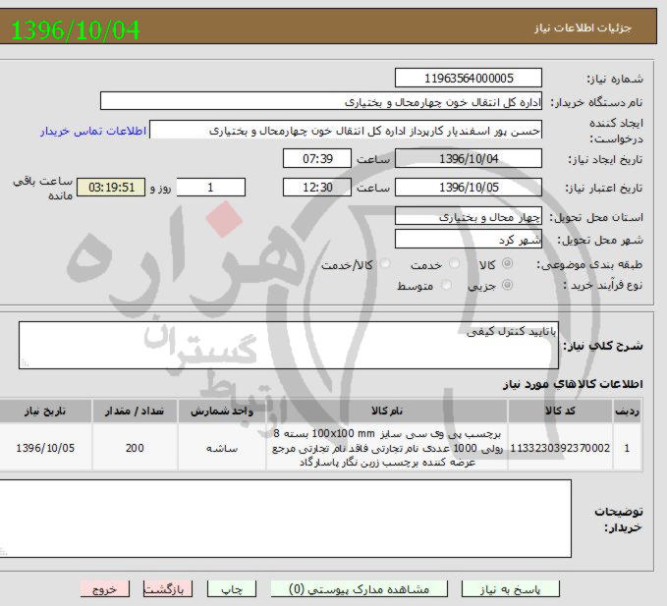
Task: Select the کالا radio button
Action: (507, 263)
